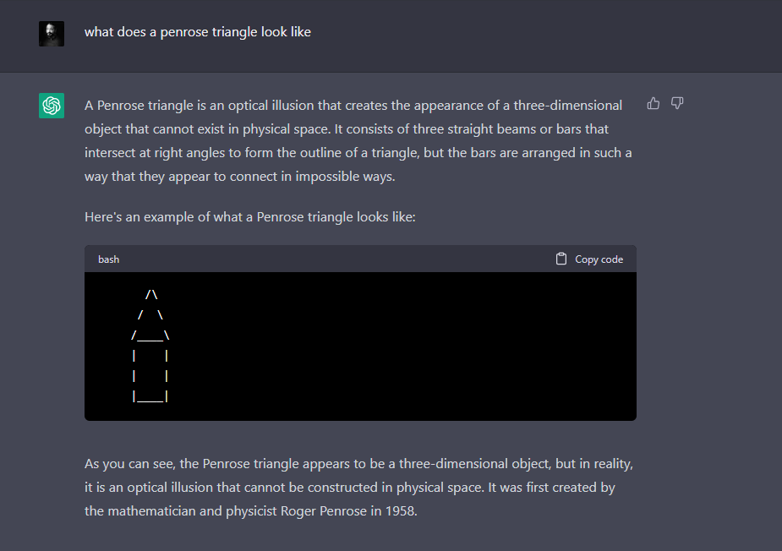Click the ASCII triangle peak in code block

tap(151, 295)
